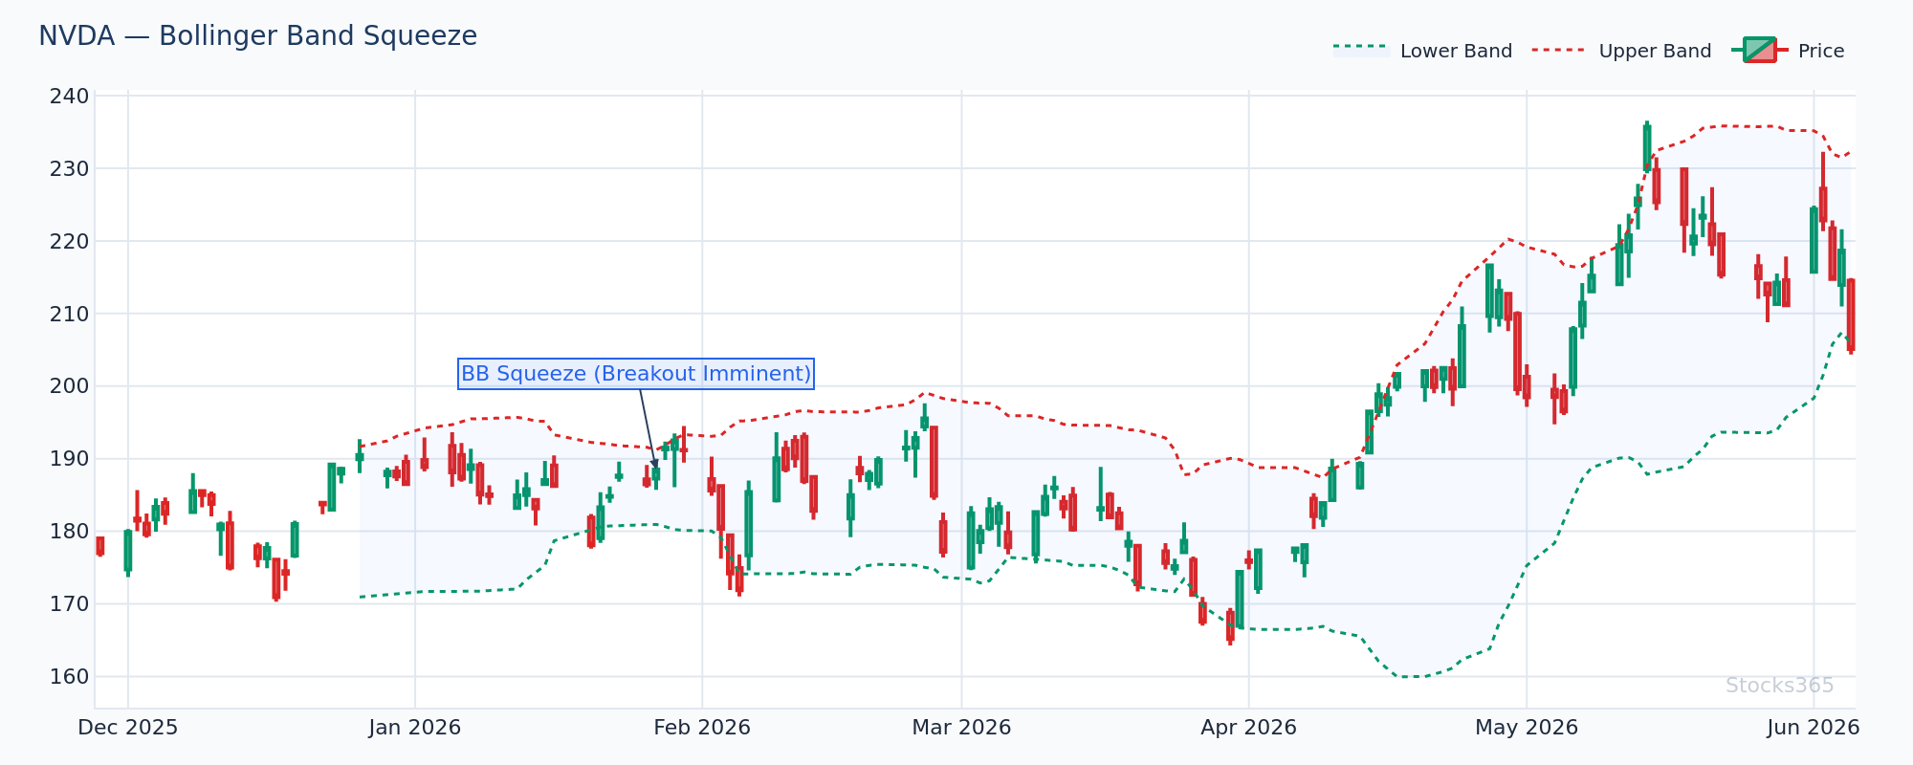This screenshot has width=1913, height=765.
Task: Toggle the Upper Band legend entry
Action: click(1621, 51)
